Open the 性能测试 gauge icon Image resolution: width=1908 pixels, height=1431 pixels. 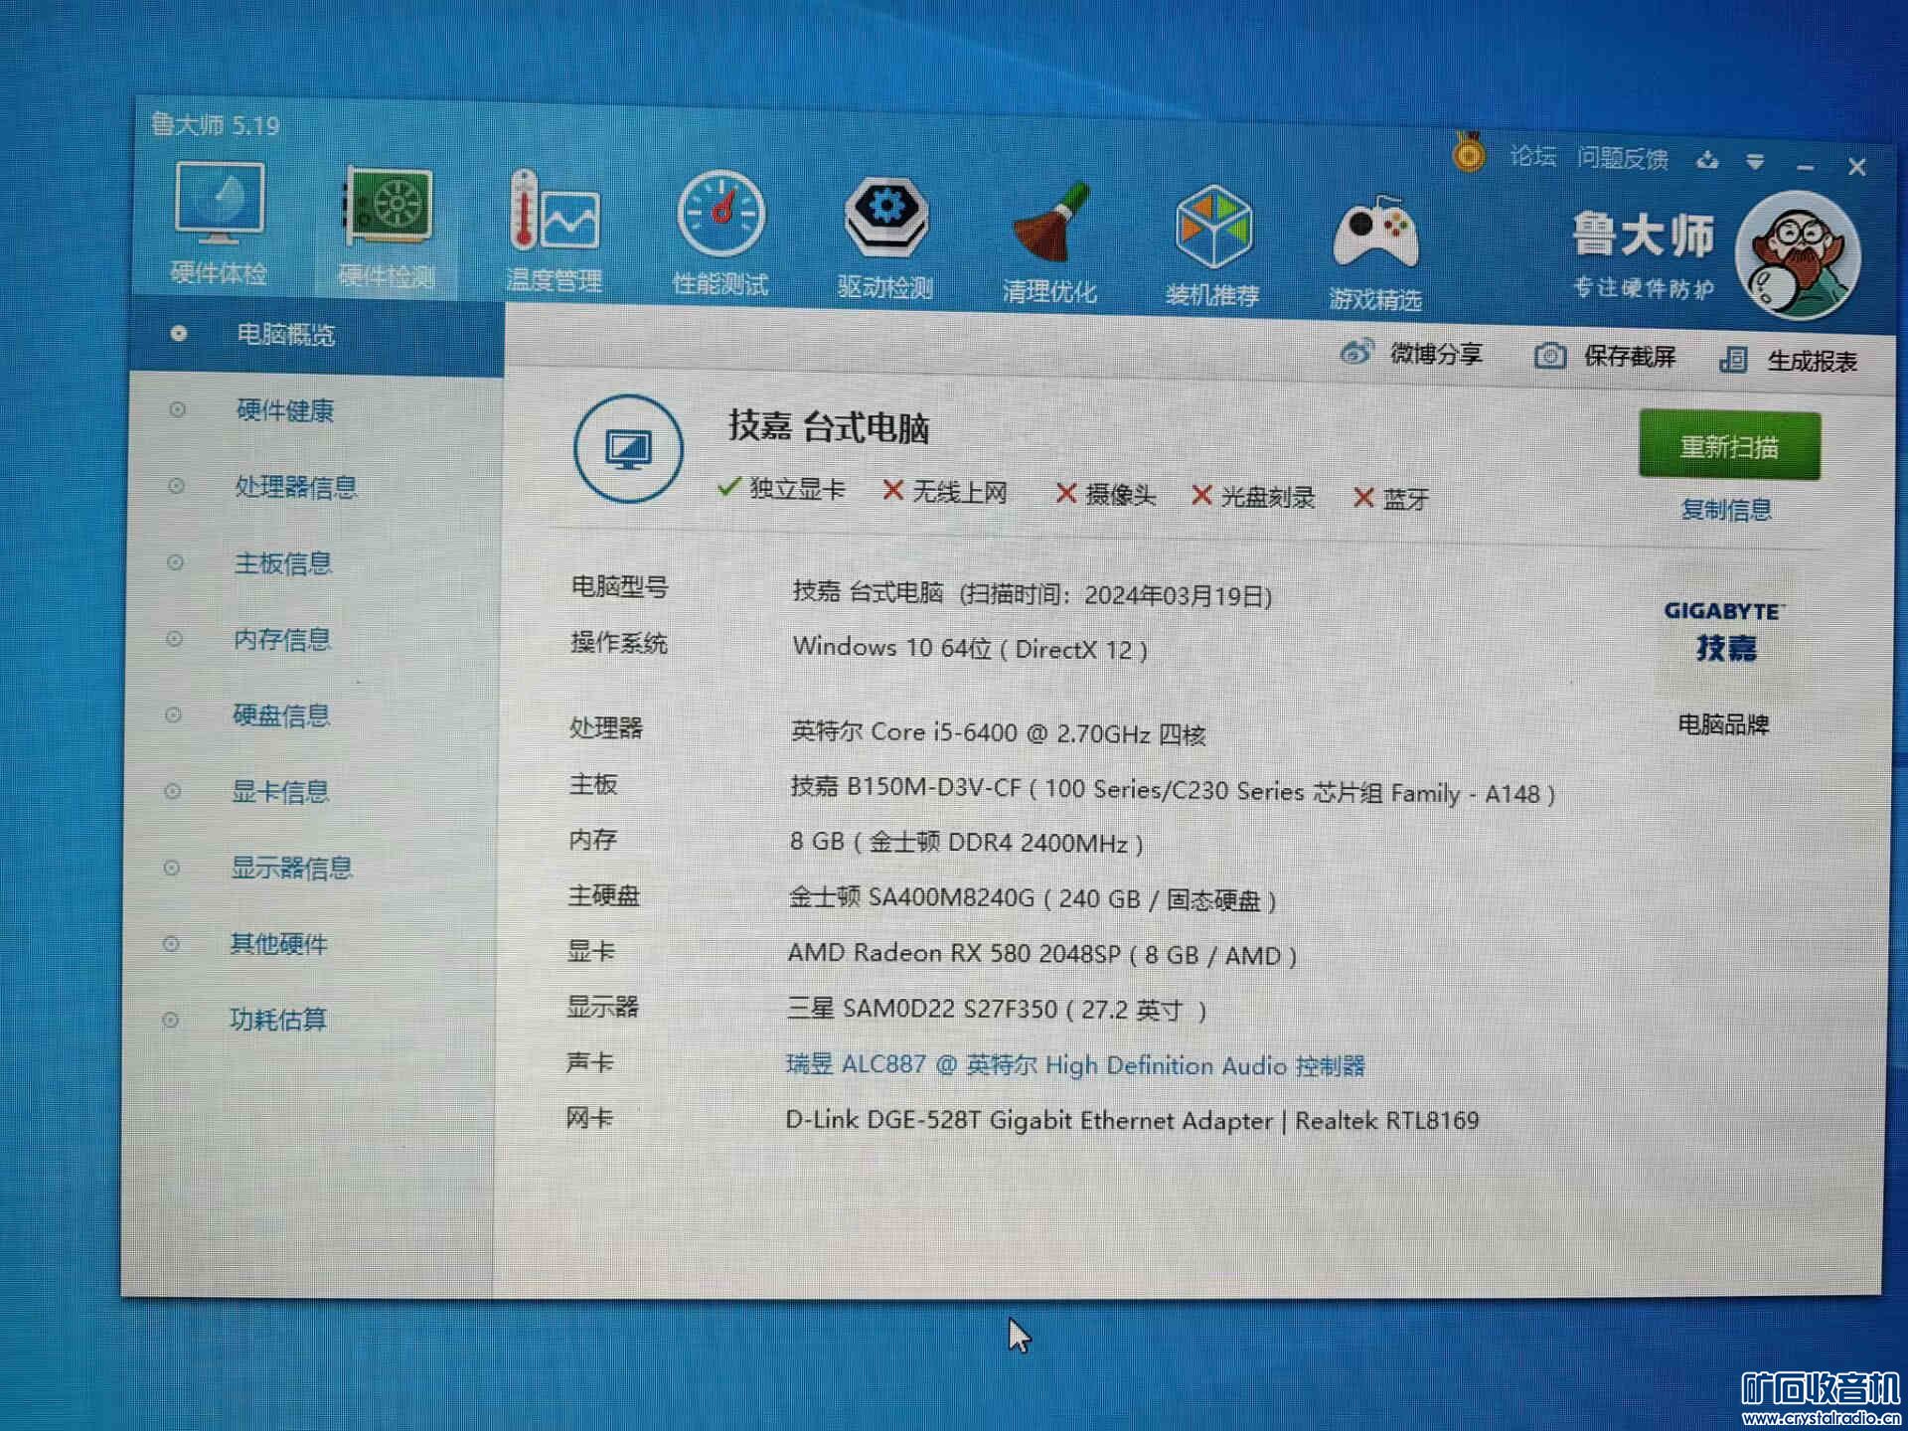[720, 215]
